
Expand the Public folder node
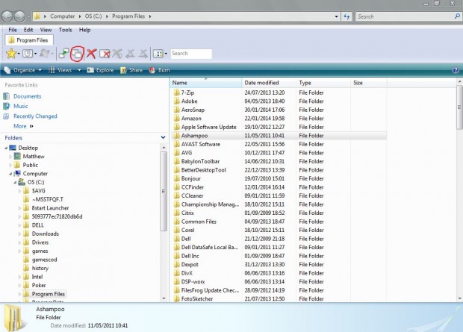(x=10, y=165)
